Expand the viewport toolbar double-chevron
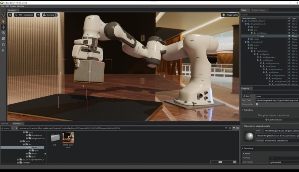 57,15
